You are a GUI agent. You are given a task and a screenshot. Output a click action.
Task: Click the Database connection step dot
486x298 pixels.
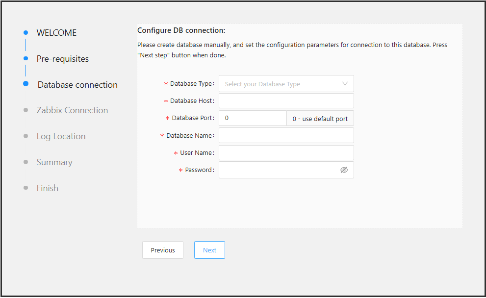coord(26,84)
